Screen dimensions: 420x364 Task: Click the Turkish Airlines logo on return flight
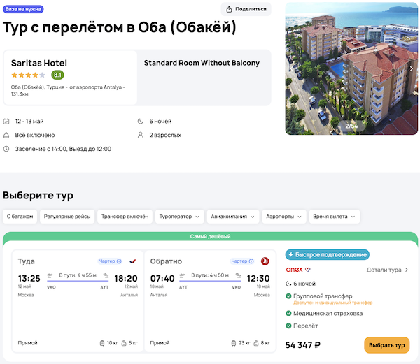coord(265,261)
